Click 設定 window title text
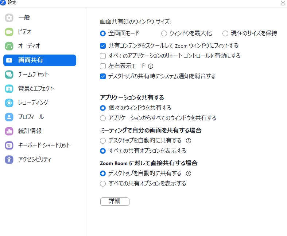 tap(12, 3)
